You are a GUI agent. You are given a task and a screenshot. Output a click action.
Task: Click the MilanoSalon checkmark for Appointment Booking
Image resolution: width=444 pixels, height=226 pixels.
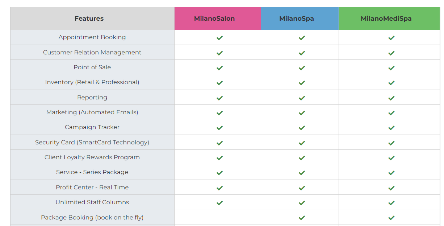pyautogui.click(x=219, y=38)
